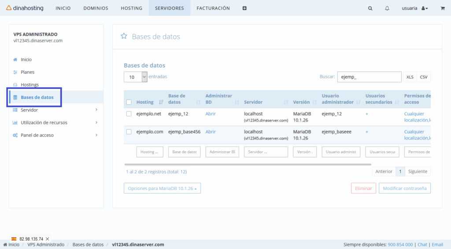Click the breadcrumb home icon
This screenshot has width=451, height=249.
(x=5, y=245)
